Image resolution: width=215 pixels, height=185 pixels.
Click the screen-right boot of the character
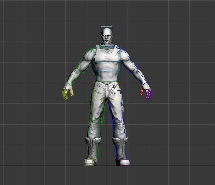coord(120,148)
